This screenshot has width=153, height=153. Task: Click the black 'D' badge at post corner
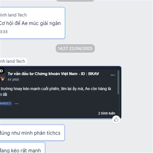tap(2, 71)
